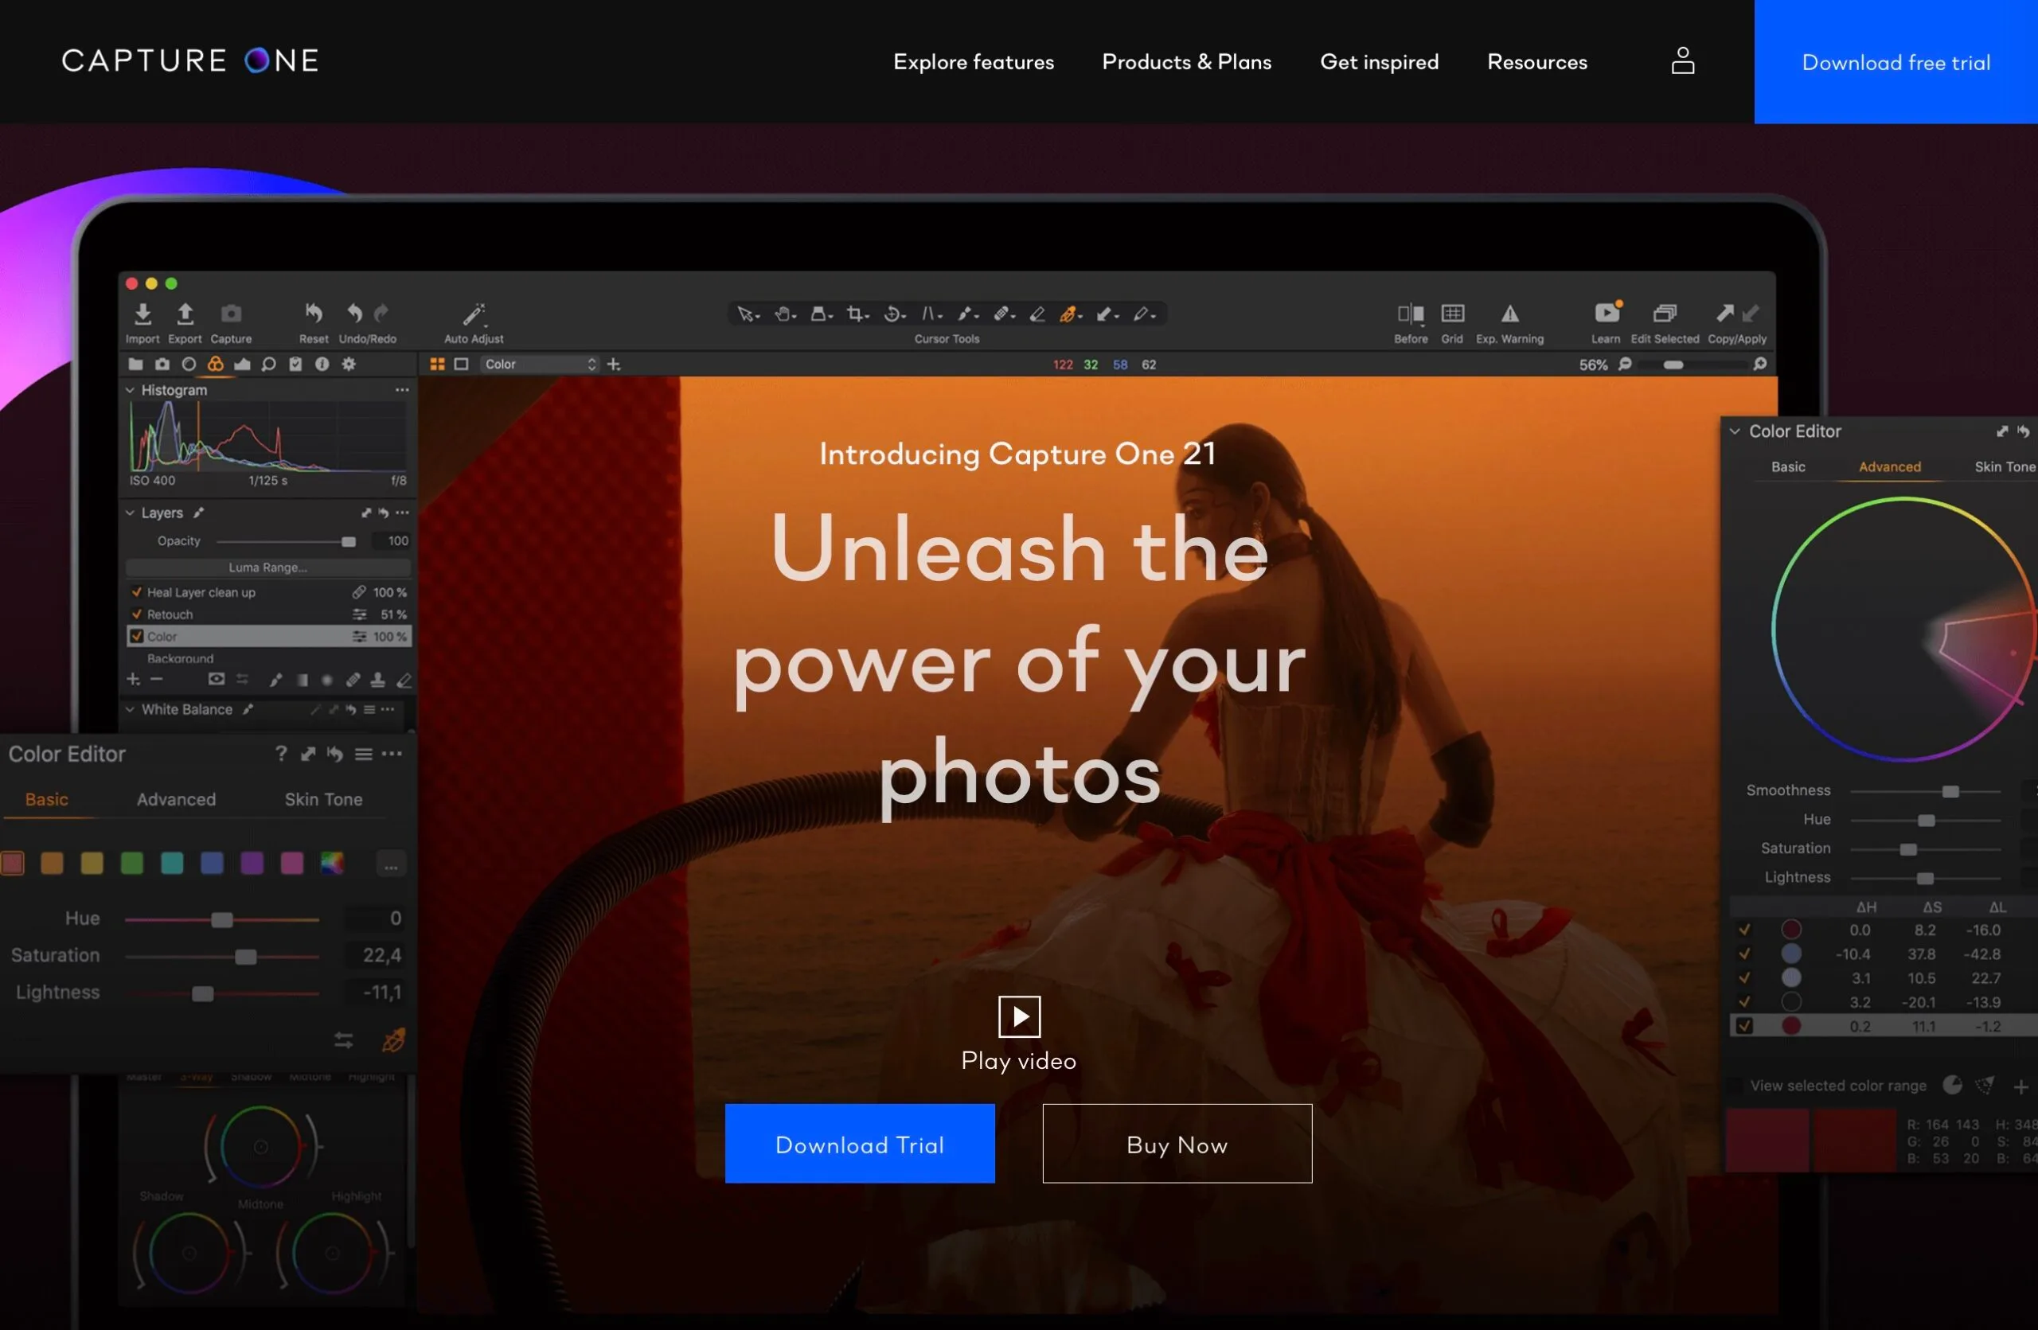Select the Pan hand cursor tool
This screenshot has height=1330, width=2038.
point(784,314)
